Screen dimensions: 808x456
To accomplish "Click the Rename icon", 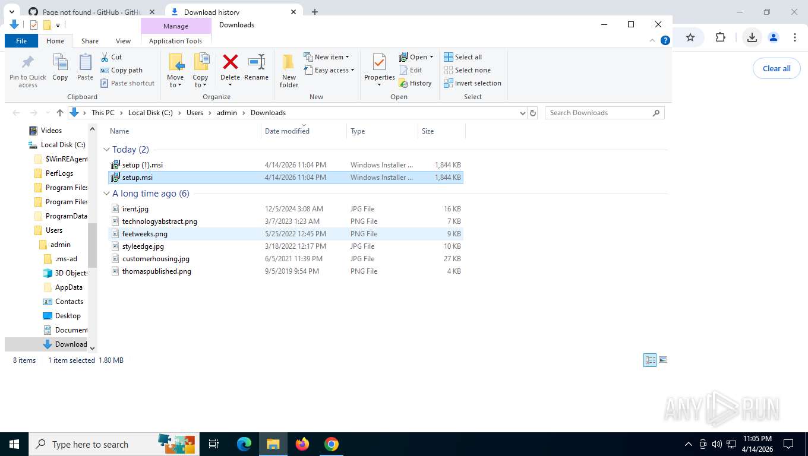I will click(x=256, y=62).
